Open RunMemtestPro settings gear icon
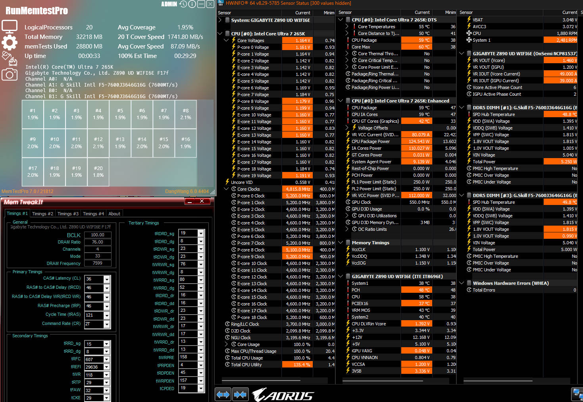 pos(10,42)
